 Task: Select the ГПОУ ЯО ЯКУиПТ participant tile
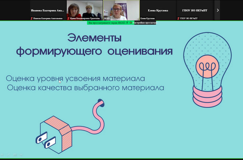click(x=195, y=11)
